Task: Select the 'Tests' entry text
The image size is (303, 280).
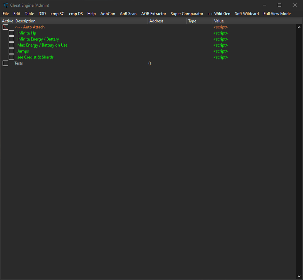Action: pos(19,63)
